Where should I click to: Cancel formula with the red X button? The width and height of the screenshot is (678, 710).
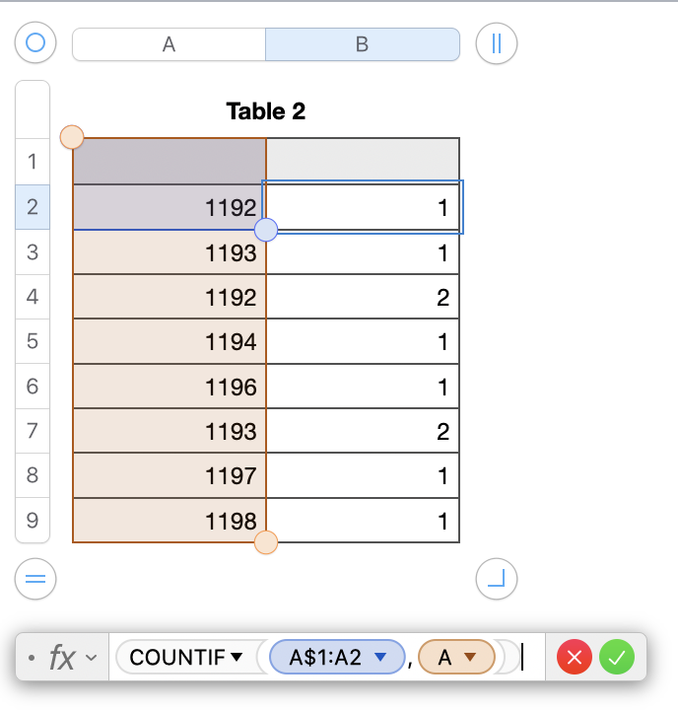pyautogui.click(x=575, y=657)
